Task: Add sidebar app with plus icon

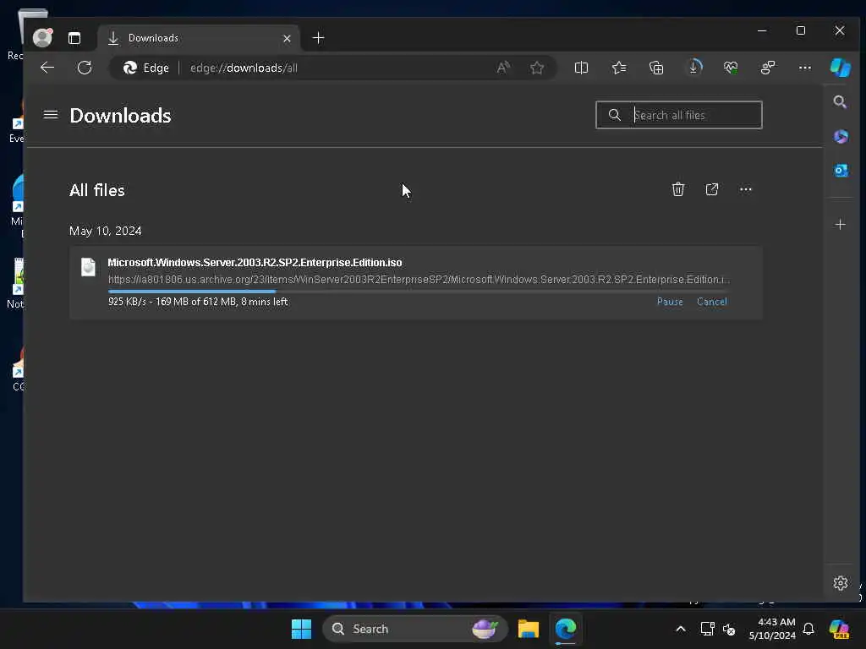Action: coord(840,225)
